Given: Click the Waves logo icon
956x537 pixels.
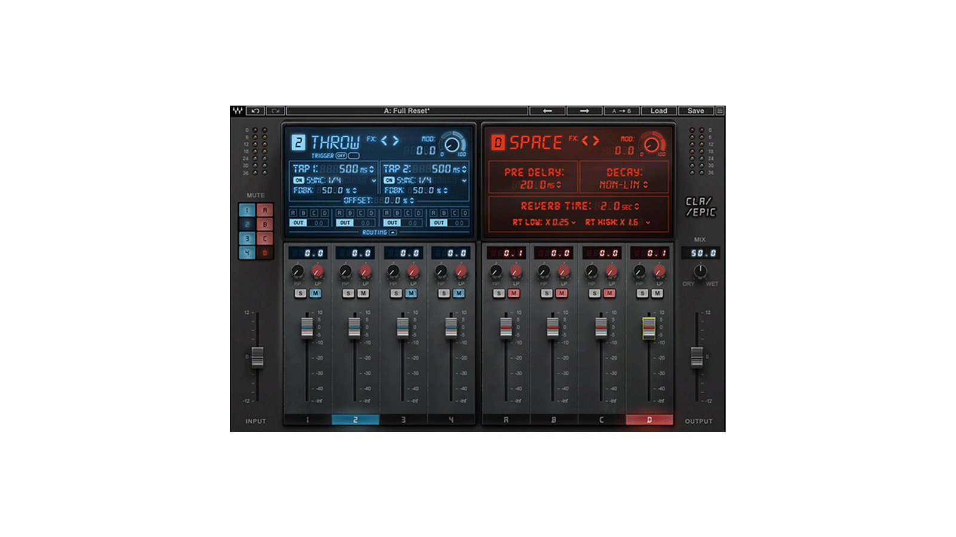Looking at the screenshot, I should 238,111.
